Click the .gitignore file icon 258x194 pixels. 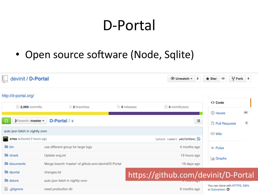coord(6,189)
